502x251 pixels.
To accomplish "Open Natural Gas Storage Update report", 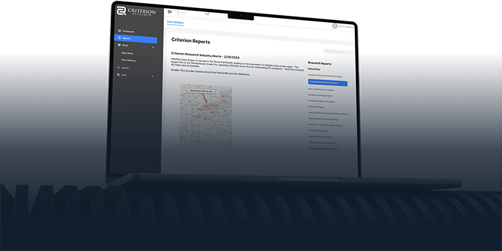I will [321, 137].
